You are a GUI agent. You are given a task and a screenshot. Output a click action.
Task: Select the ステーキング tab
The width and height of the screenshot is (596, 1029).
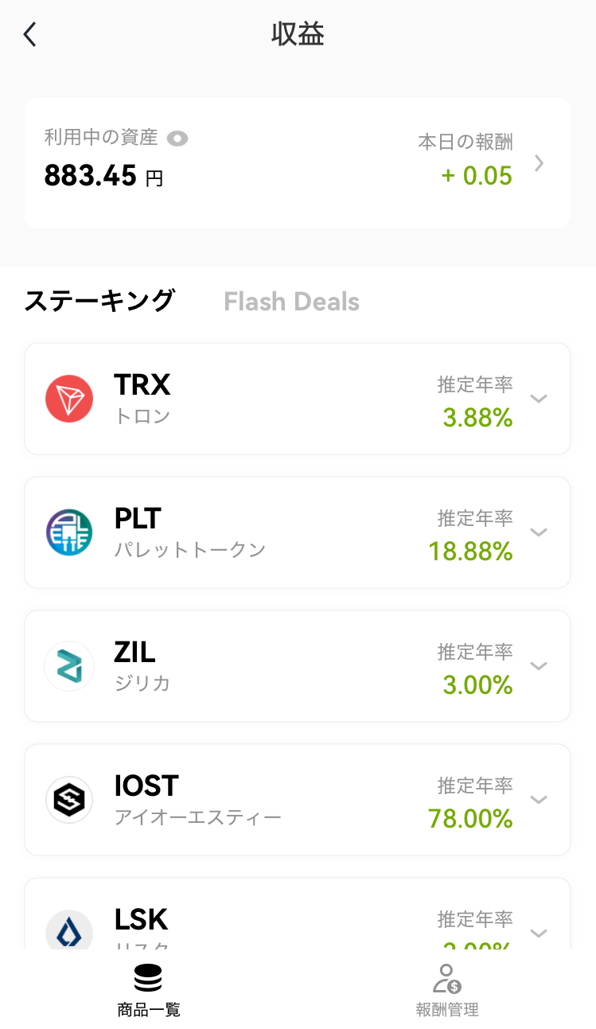99,302
